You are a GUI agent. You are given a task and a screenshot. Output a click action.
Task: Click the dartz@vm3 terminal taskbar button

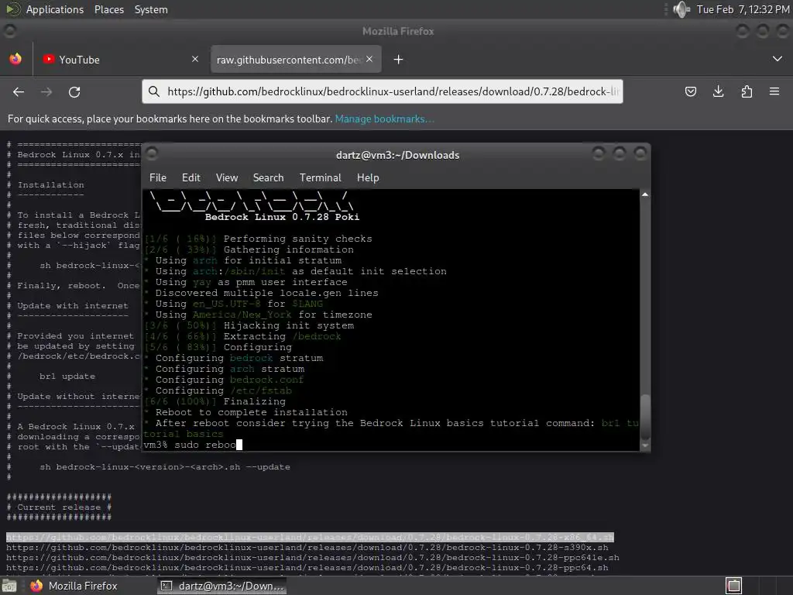click(x=222, y=586)
